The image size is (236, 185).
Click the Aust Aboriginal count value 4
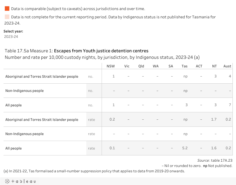click(230, 77)
